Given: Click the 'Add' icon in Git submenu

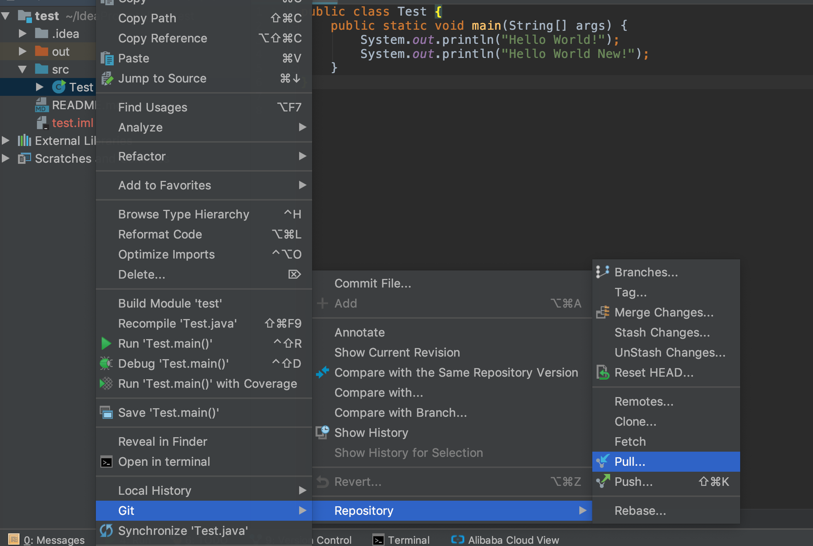Looking at the screenshot, I should [x=323, y=303].
